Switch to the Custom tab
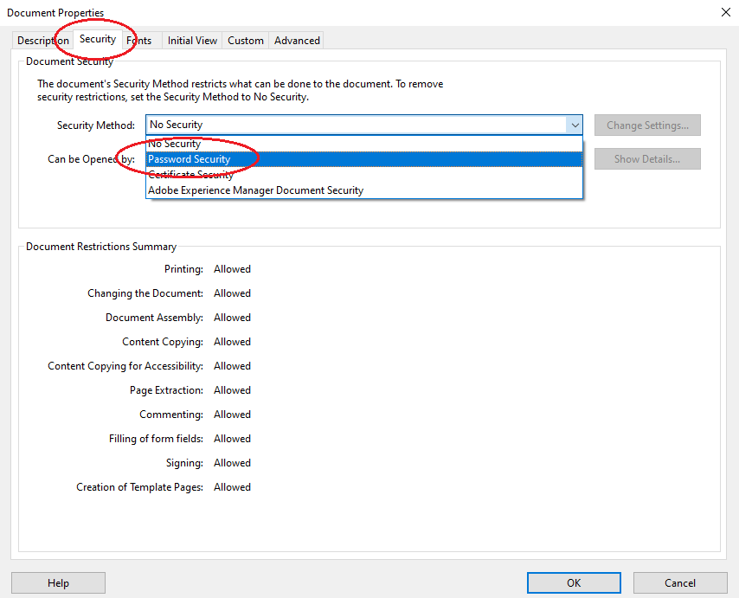 click(246, 41)
